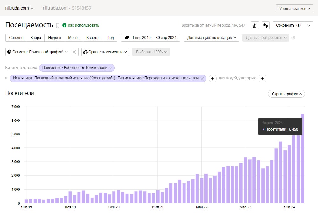Click the Ноя 19 axis label
Screen dimensions: 318x222
[x=70, y=207]
